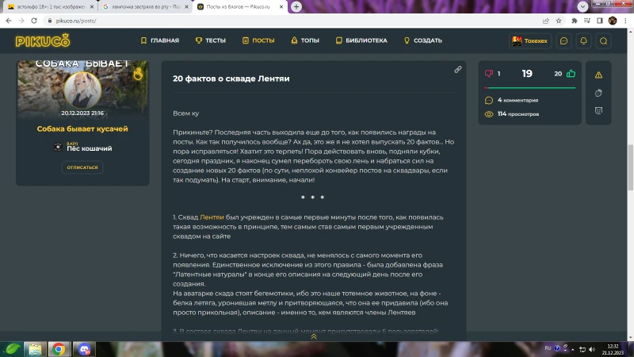Open ТОПЫ section
This screenshot has width=634, height=357.
[305, 40]
